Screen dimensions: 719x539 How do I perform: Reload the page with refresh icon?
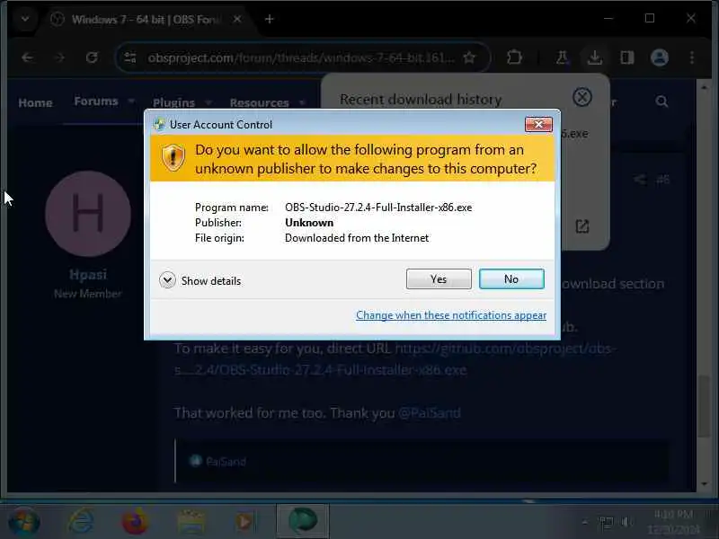point(92,57)
